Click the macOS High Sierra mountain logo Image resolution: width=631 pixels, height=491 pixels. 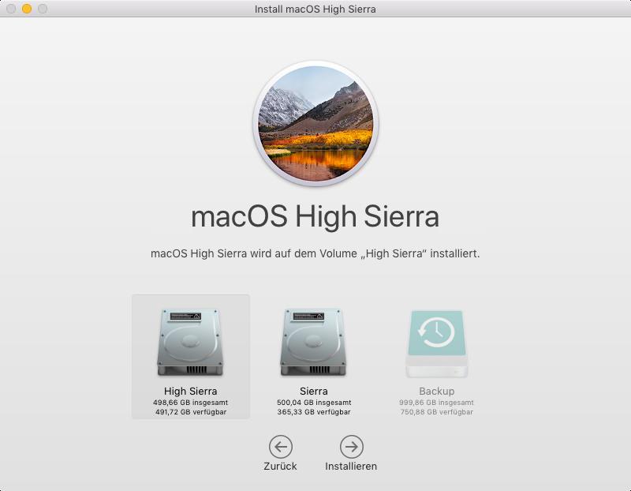pyautogui.click(x=315, y=123)
